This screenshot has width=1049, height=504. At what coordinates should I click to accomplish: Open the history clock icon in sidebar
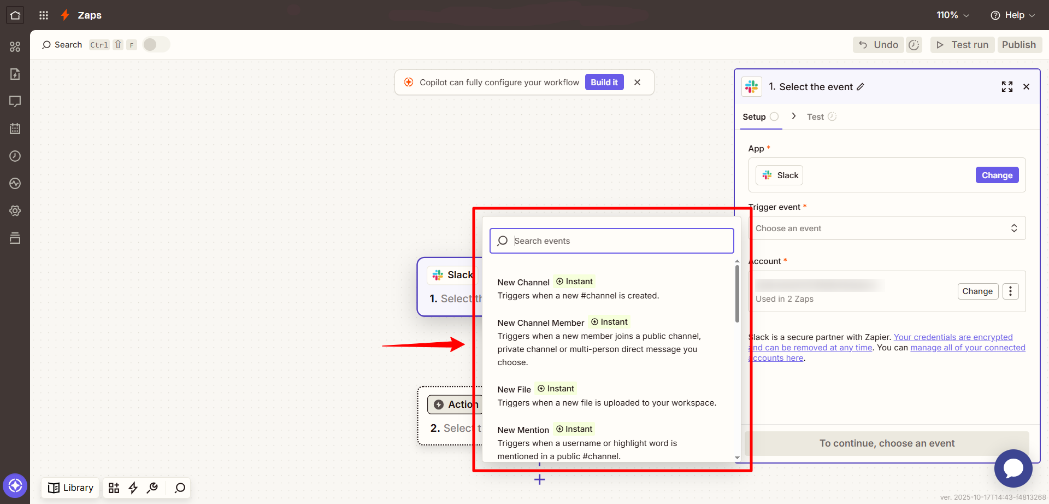[15, 156]
